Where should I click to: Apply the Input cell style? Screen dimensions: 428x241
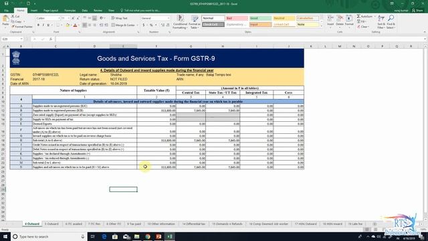click(x=260, y=25)
